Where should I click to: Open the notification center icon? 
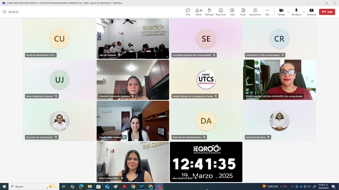point(334,186)
